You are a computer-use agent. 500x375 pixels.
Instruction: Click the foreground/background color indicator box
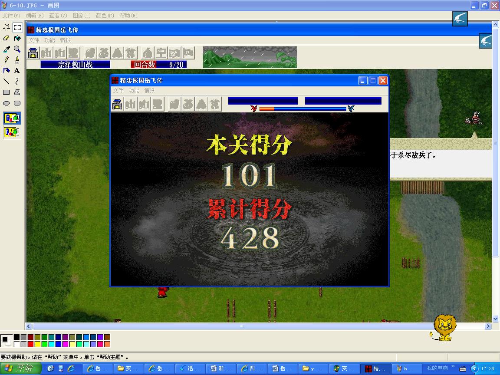[7, 340]
